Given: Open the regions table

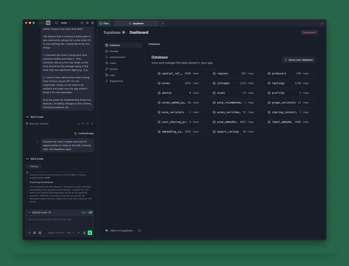Looking at the screenshot, I should (x=233, y=73).
